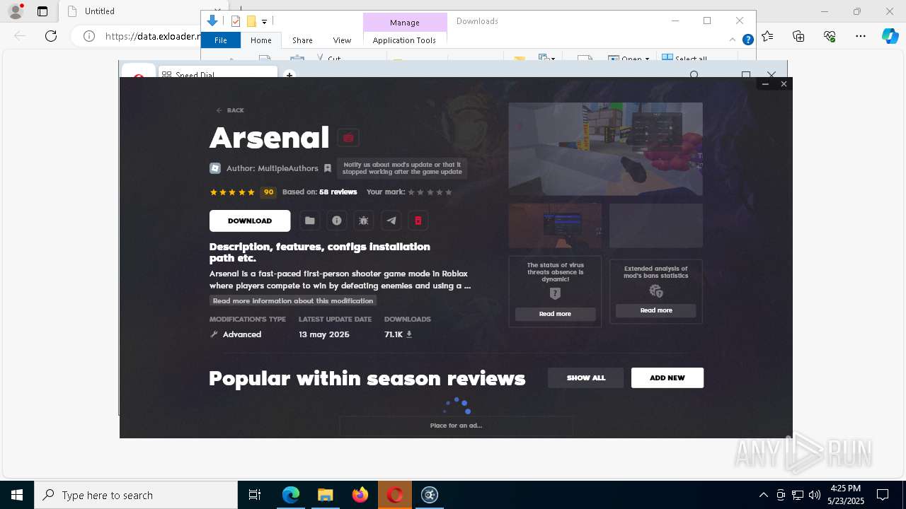
Task: Click the Manage contextual tab in the explorer window
Action: [405, 22]
